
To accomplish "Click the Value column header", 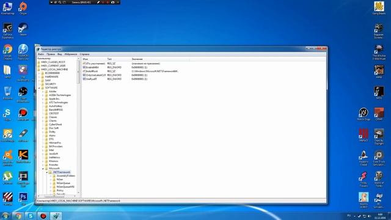I will [159, 59].
